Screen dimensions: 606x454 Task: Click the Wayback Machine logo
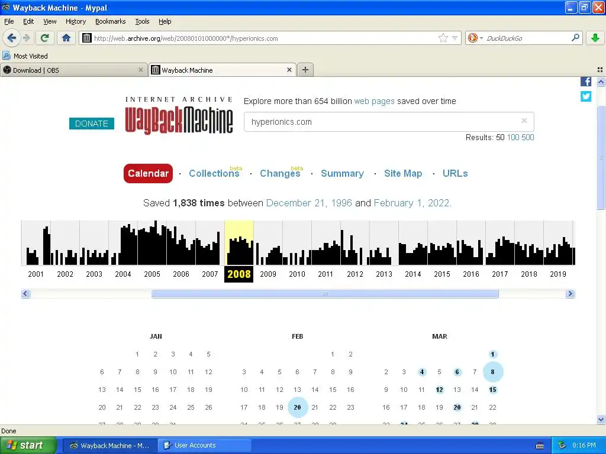click(179, 115)
